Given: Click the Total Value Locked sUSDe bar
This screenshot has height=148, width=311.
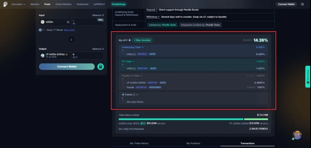Looking at the screenshot, I should [181, 119].
